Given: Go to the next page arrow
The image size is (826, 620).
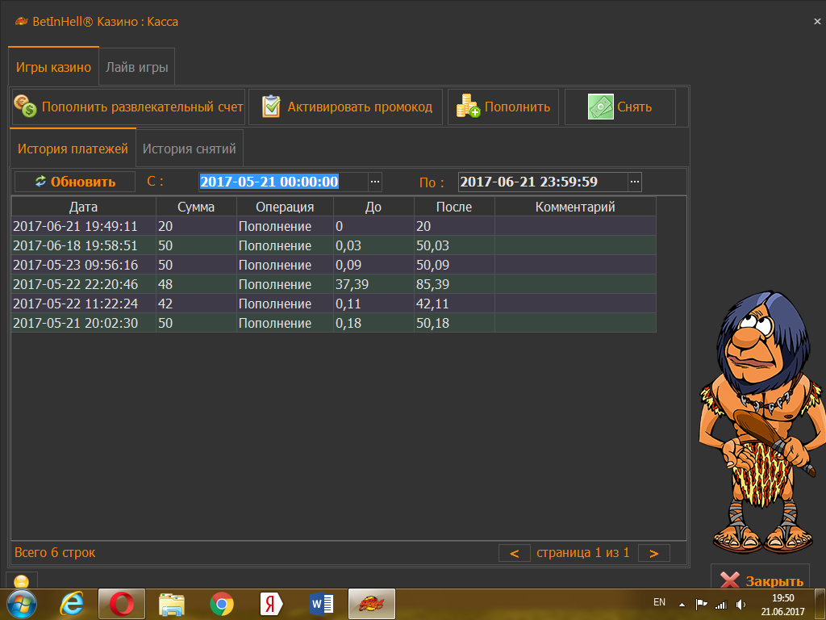Looking at the screenshot, I should pyautogui.click(x=653, y=553).
